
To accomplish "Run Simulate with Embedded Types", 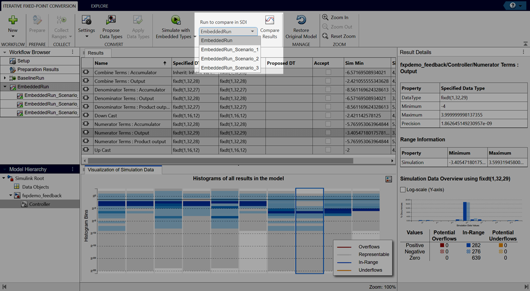I will (175, 20).
